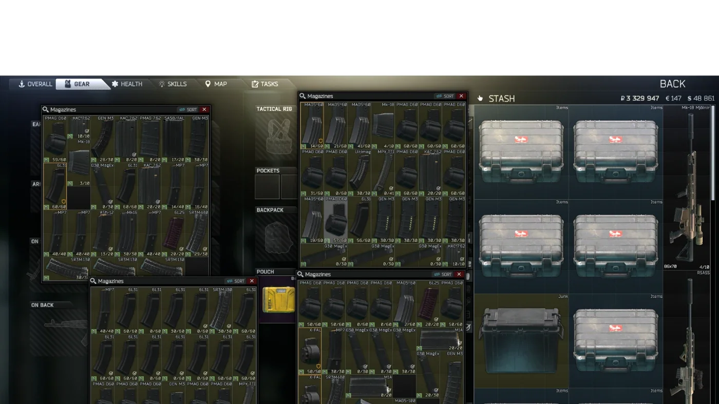This screenshot has width=719, height=404.
Task: Select the ASh-12 magazine showing 13/20
Action: point(103,234)
